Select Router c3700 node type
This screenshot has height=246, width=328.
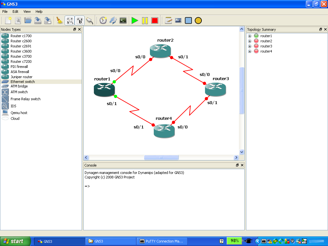coord(21,56)
